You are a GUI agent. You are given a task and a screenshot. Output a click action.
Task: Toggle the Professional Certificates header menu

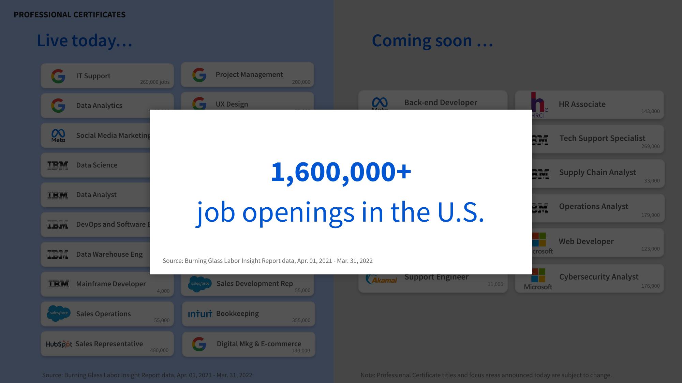pyautogui.click(x=69, y=14)
